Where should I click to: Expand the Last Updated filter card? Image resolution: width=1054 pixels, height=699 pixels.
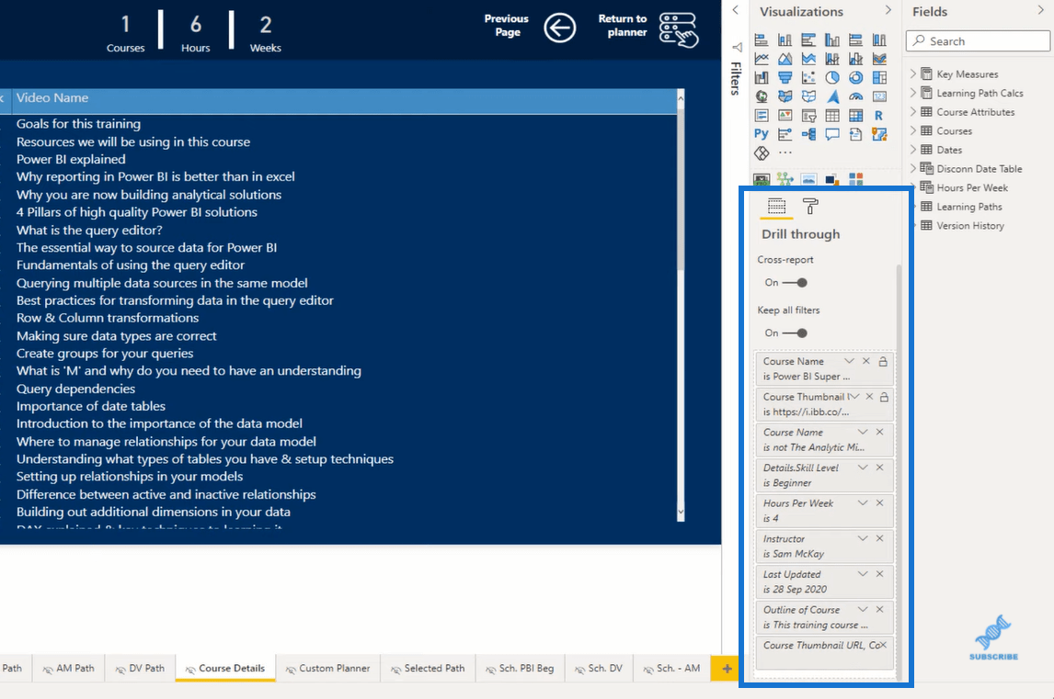(x=863, y=574)
